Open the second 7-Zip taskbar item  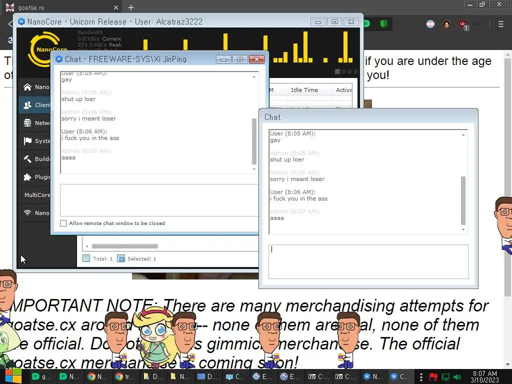click(x=346, y=376)
